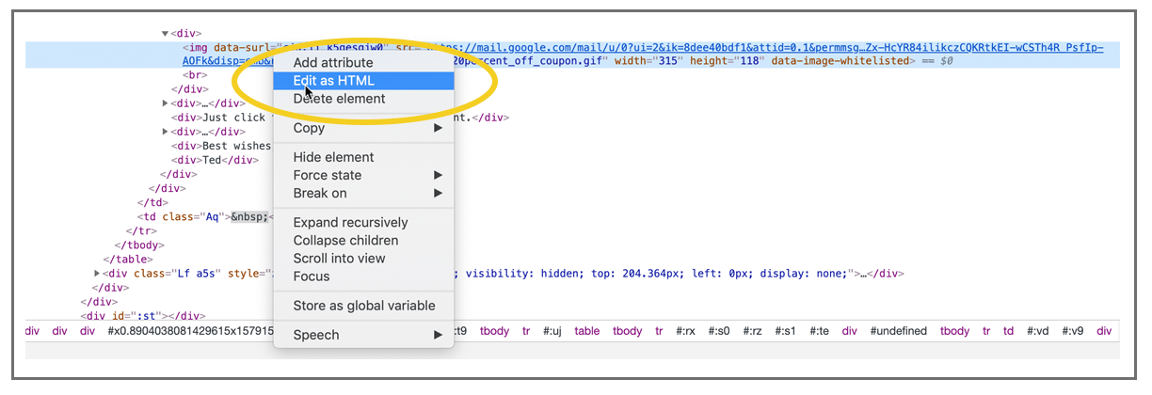
Task: Select Edit as HTML menu entry
Action: pos(363,81)
